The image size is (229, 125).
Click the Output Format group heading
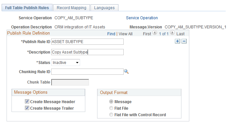pyautogui.click(x=114, y=92)
